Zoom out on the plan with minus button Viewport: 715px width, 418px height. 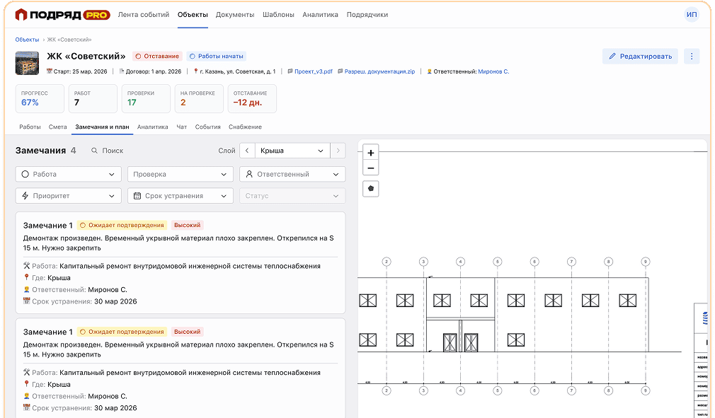pyautogui.click(x=371, y=168)
